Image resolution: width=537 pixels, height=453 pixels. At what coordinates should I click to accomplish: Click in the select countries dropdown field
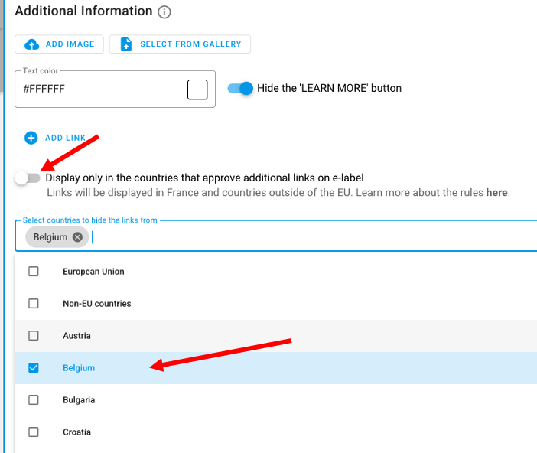pyautogui.click(x=306, y=237)
